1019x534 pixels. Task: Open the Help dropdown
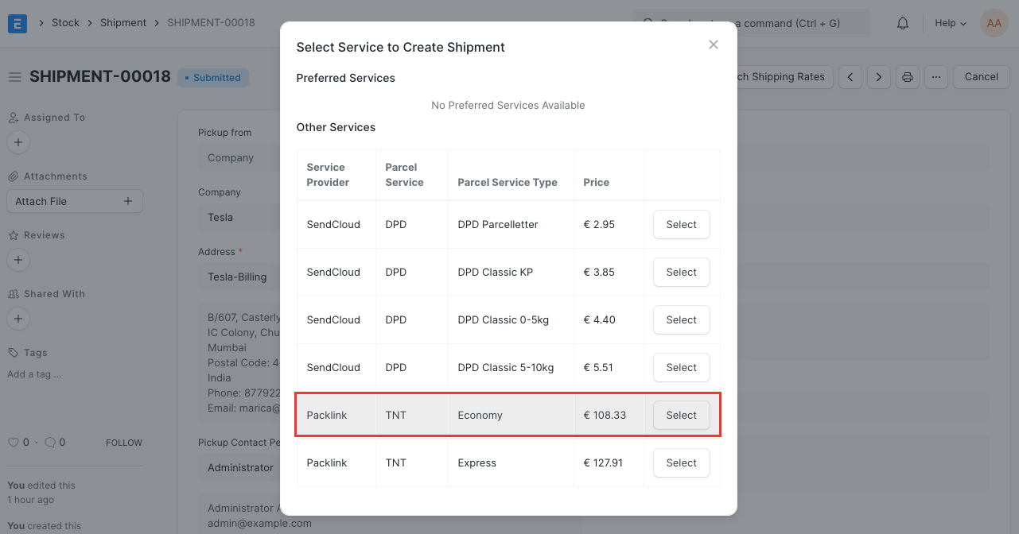pyautogui.click(x=950, y=22)
